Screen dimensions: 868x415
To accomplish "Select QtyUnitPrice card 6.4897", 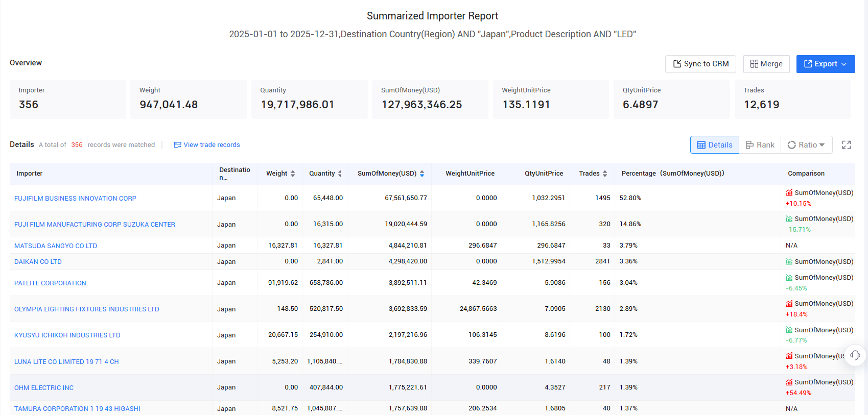I will click(x=672, y=99).
